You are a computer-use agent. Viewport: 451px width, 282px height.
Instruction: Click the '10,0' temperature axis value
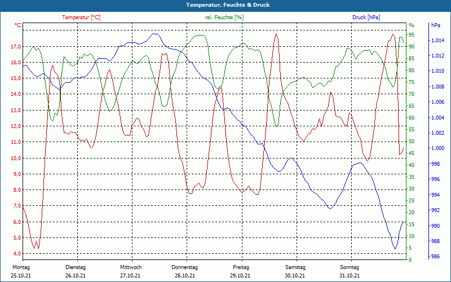(16, 158)
